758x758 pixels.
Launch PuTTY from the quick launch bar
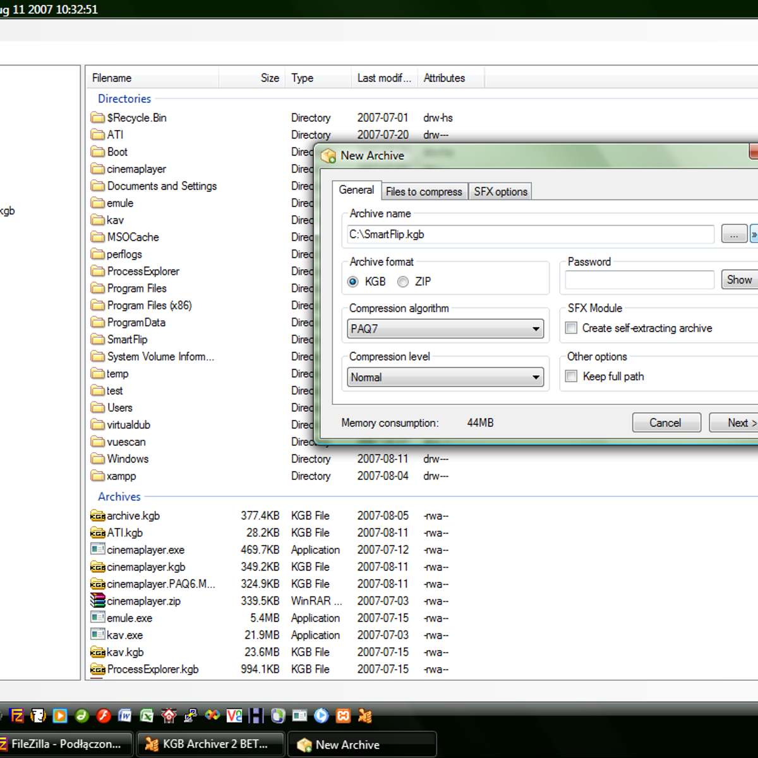click(x=190, y=716)
